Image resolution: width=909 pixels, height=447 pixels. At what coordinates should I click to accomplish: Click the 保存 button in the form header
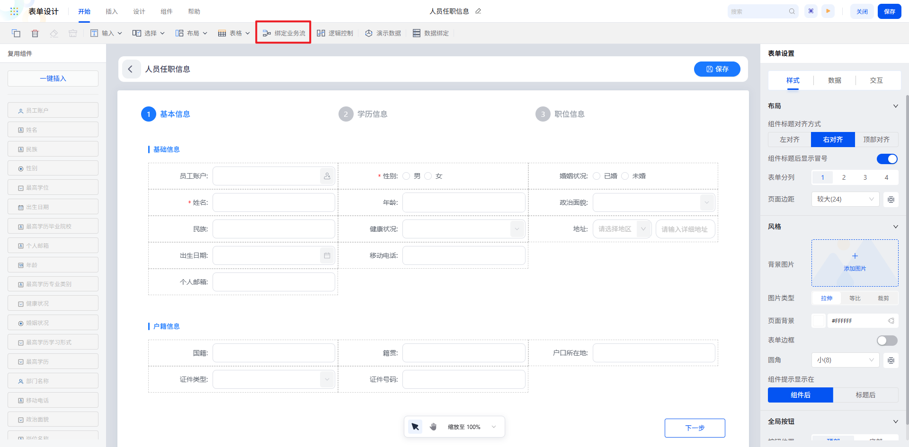[717, 69]
